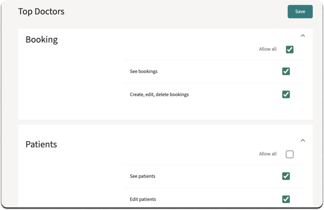The image size is (324, 210).
Task: Click the Top Doctors page title
Action: click(41, 11)
